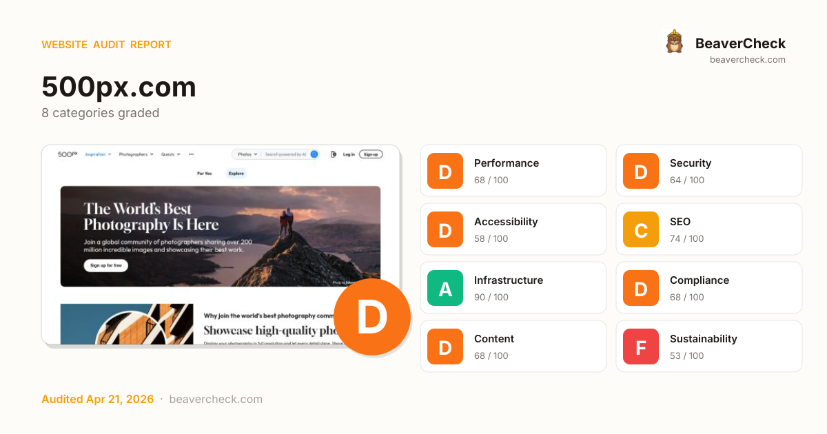Click the Performance grade D badge
This screenshot has height=434, width=827.
click(445, 171)
